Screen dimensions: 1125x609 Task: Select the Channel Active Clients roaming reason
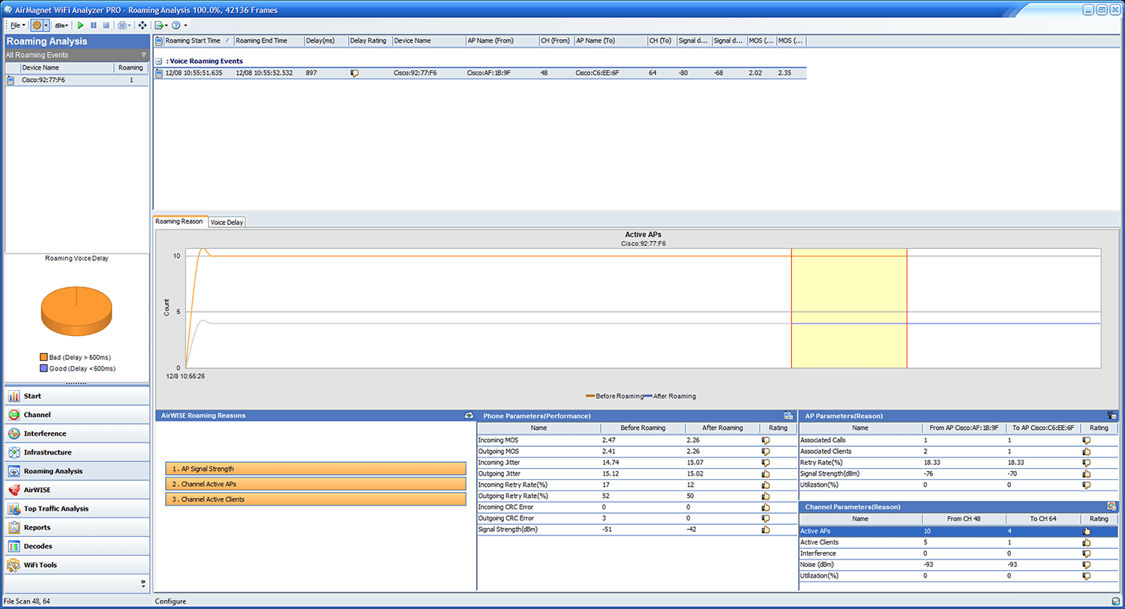[315, 499]
